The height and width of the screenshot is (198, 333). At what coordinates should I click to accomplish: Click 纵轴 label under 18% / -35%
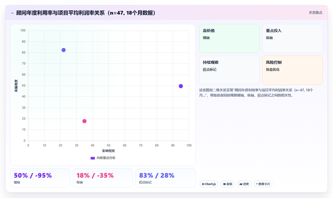[80, 182]
